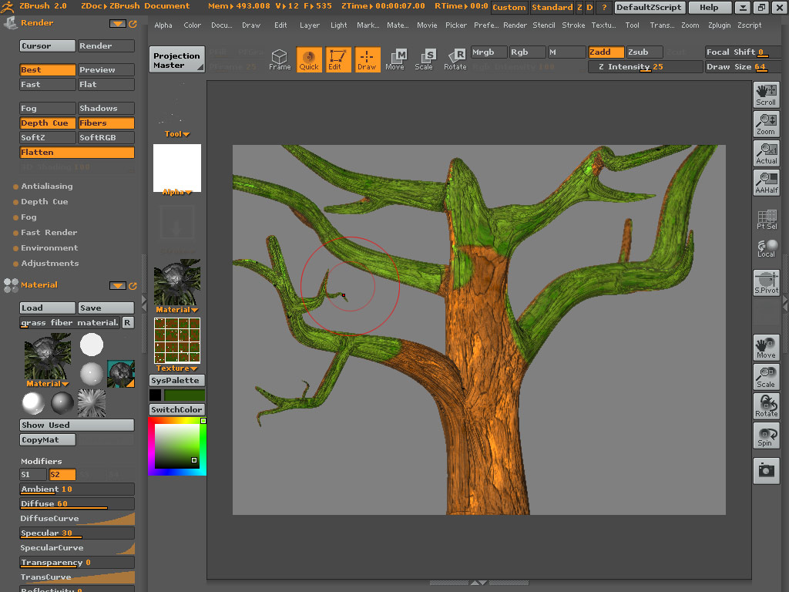This screenshot has width=789, height=592.
Task: Switch to the Cursor tab in the Render panel
Action: [x=47, y=45]
